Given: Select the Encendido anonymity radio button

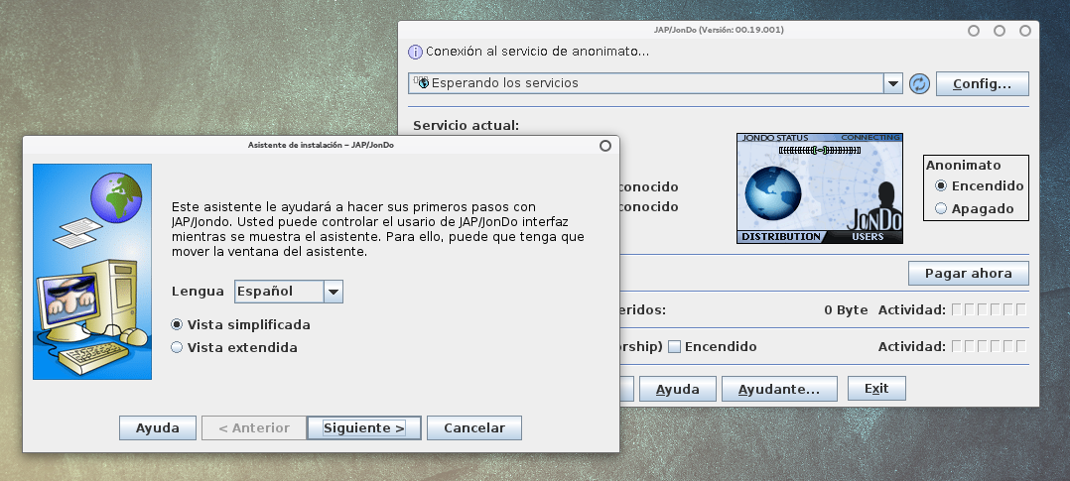Looking at the screenshot, I should (941, 186).
